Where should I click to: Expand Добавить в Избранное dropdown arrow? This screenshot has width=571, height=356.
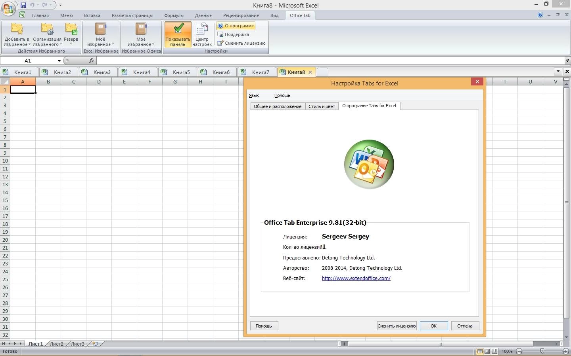29,44
